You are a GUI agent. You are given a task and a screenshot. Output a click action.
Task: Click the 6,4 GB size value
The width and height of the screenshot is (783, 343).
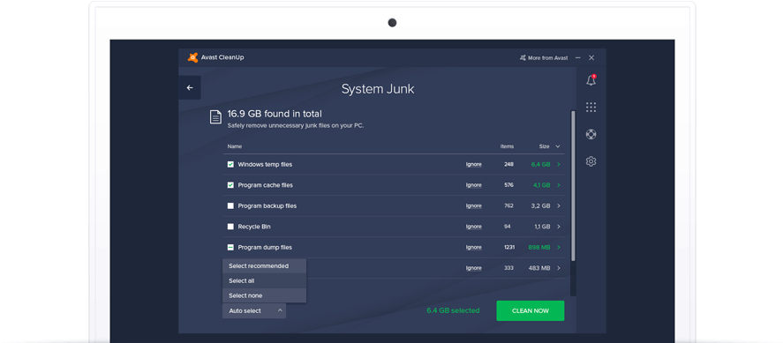pyautogui.click(x=541, y=165)
